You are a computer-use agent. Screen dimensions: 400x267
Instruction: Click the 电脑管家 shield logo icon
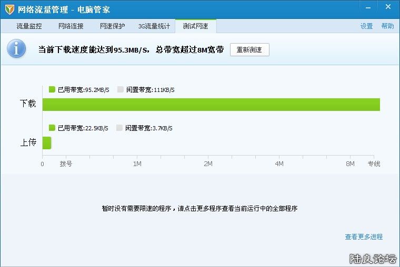(9, 9)
